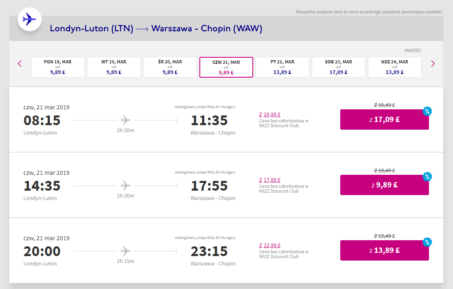Select the PT 22, MAR date tab
The height and width of the screenshot is (289, 453).
click(x=282, y=67)
